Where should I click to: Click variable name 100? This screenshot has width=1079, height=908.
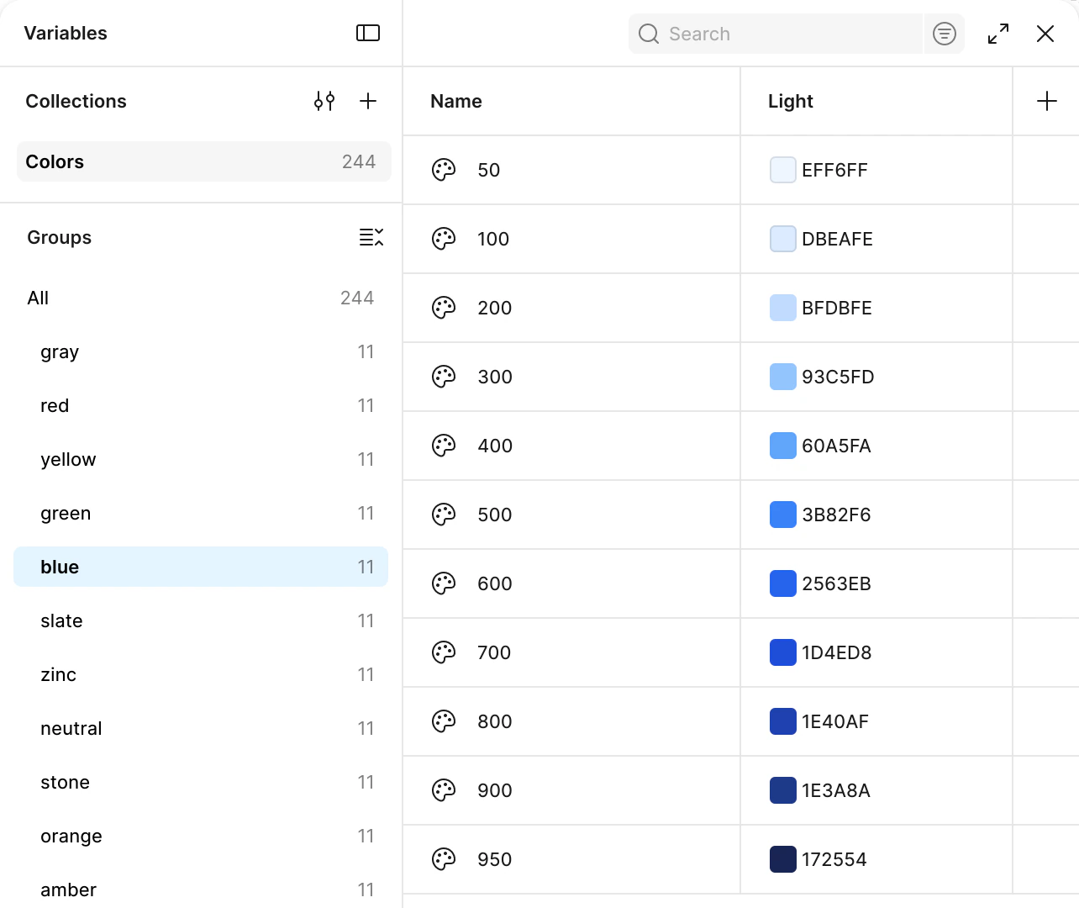[493, 239]
